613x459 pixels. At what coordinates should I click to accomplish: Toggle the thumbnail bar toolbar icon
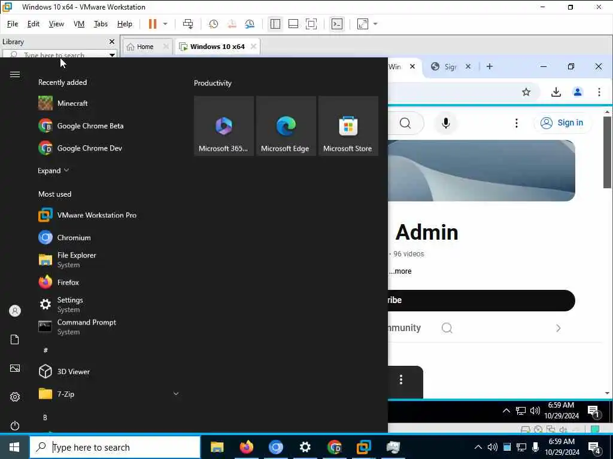[293, 24]
